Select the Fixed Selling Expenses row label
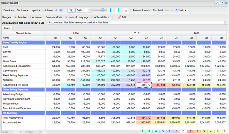Image resolution: width=229 pixels, height=134 pixels. click(15, 75)
